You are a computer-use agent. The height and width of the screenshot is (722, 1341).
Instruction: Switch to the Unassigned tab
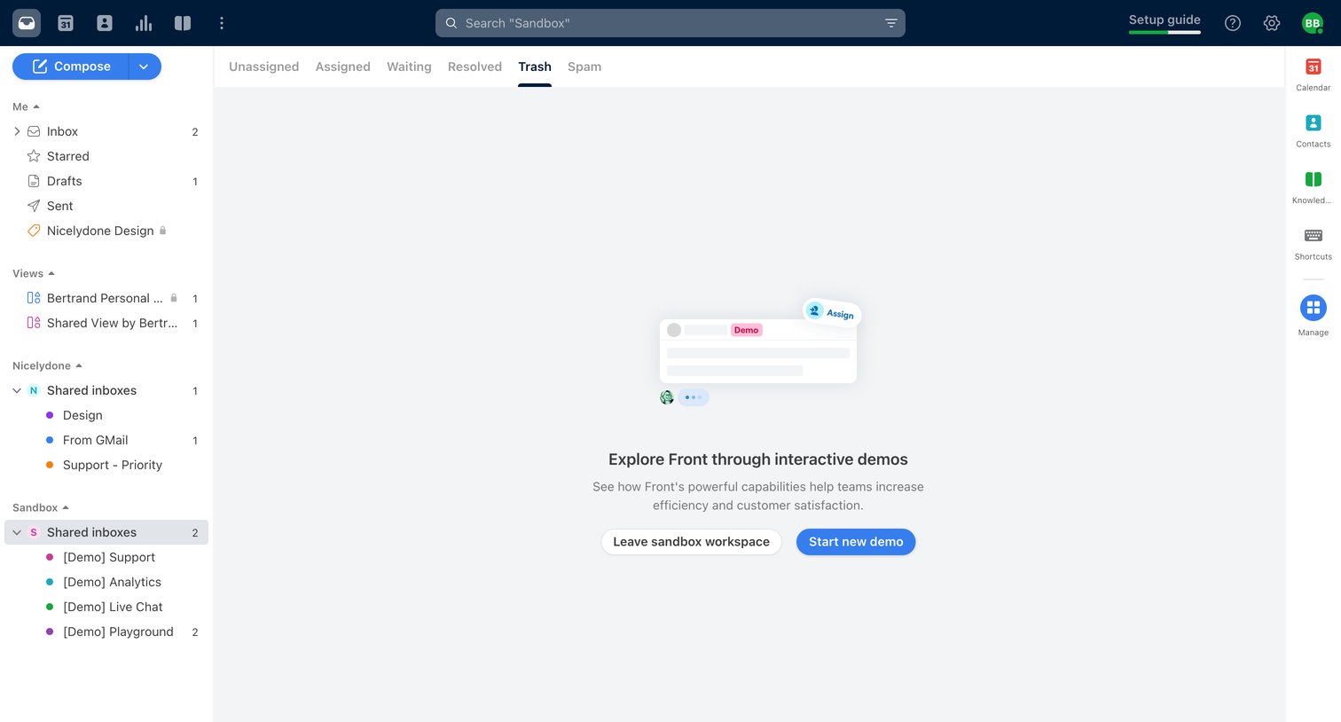(263, 67)
